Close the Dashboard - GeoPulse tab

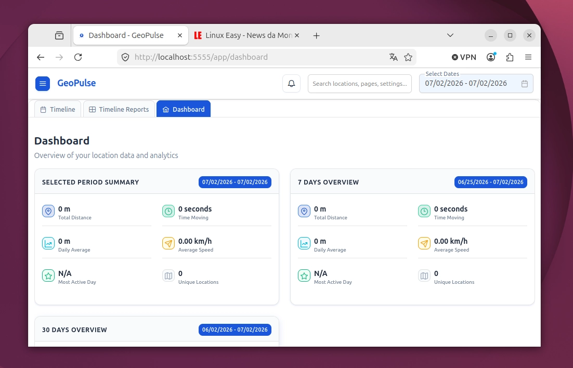pyautogui.click(x=180, y=35)
